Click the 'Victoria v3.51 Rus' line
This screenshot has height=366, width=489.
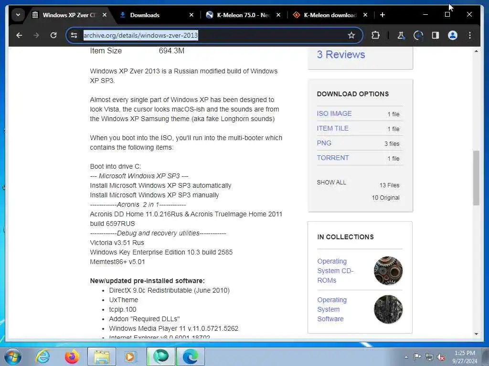tap(117, 243)
